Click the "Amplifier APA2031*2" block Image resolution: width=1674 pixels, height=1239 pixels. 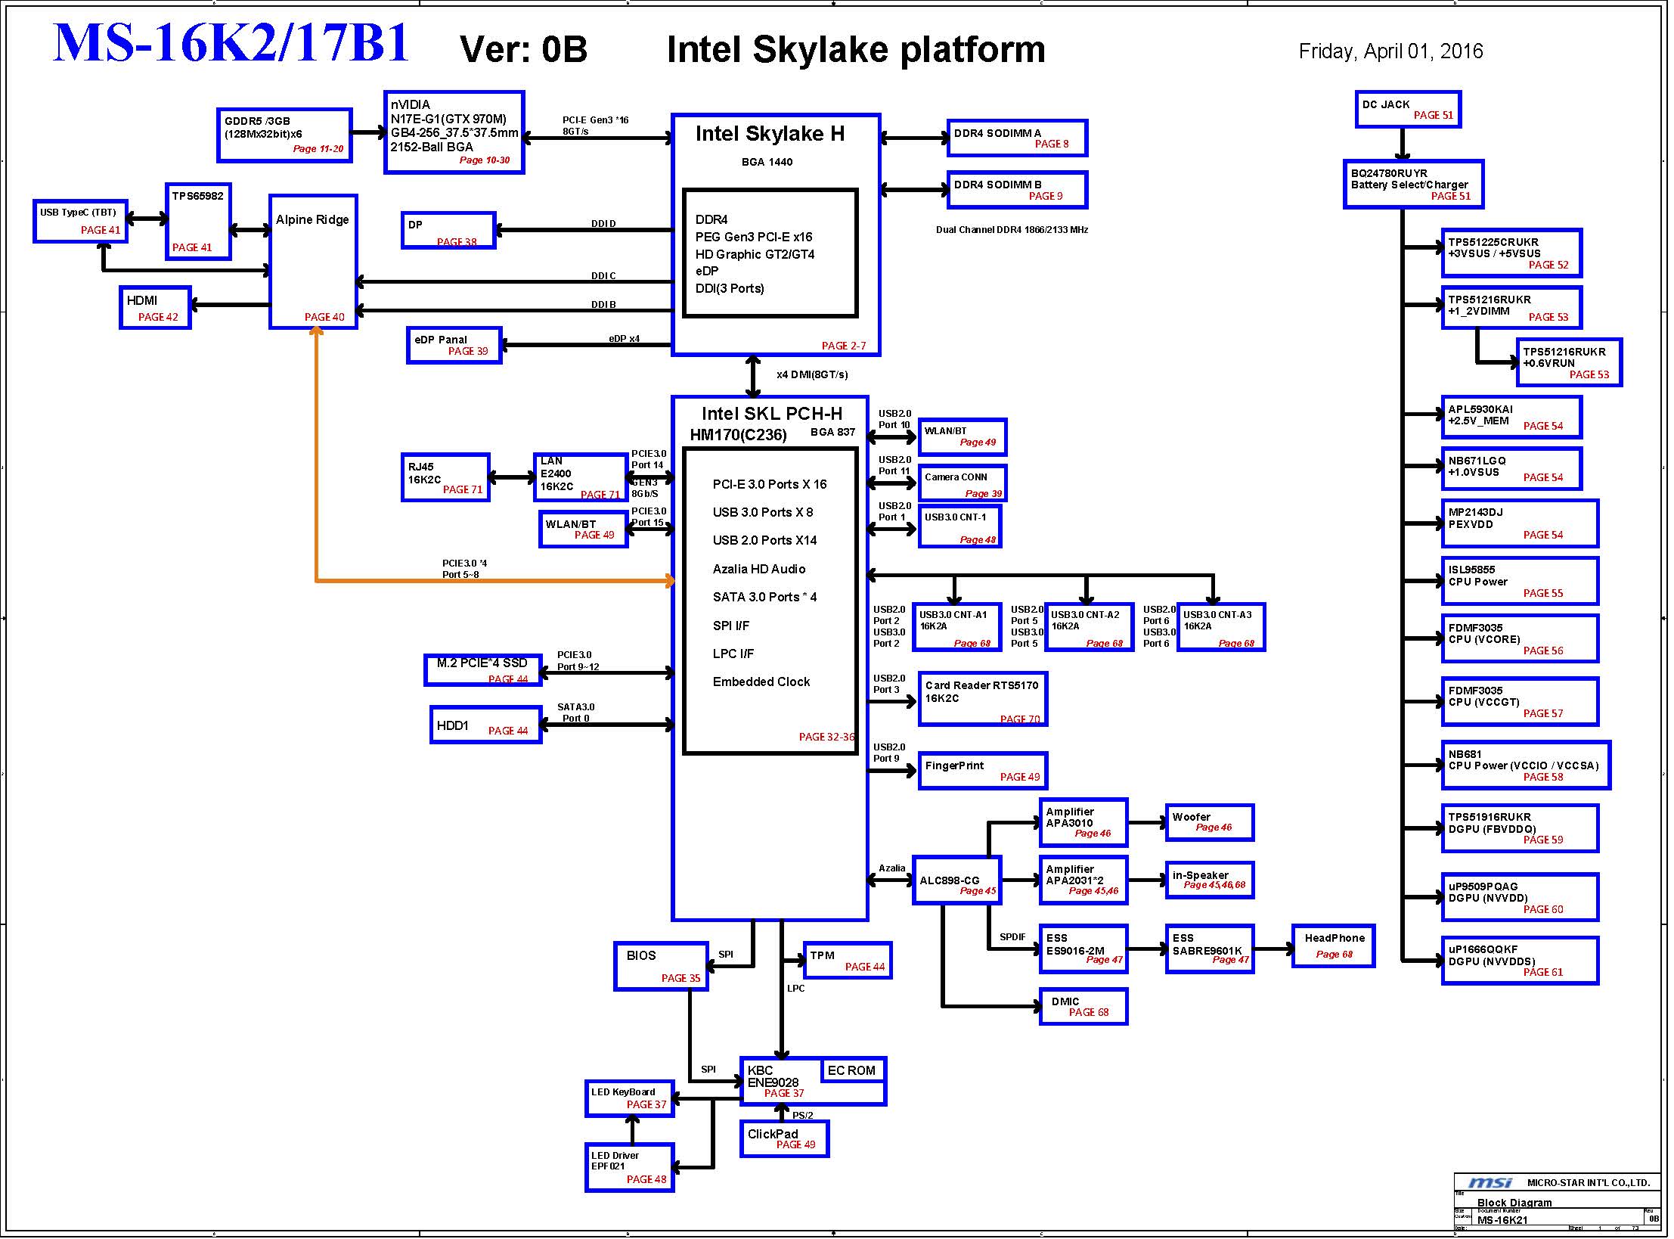tap(1083, 880)
